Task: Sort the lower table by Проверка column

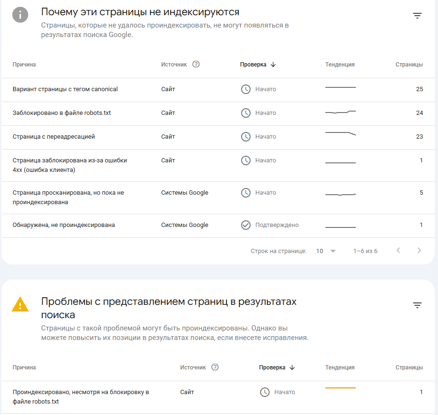Action: coord(276,368)
